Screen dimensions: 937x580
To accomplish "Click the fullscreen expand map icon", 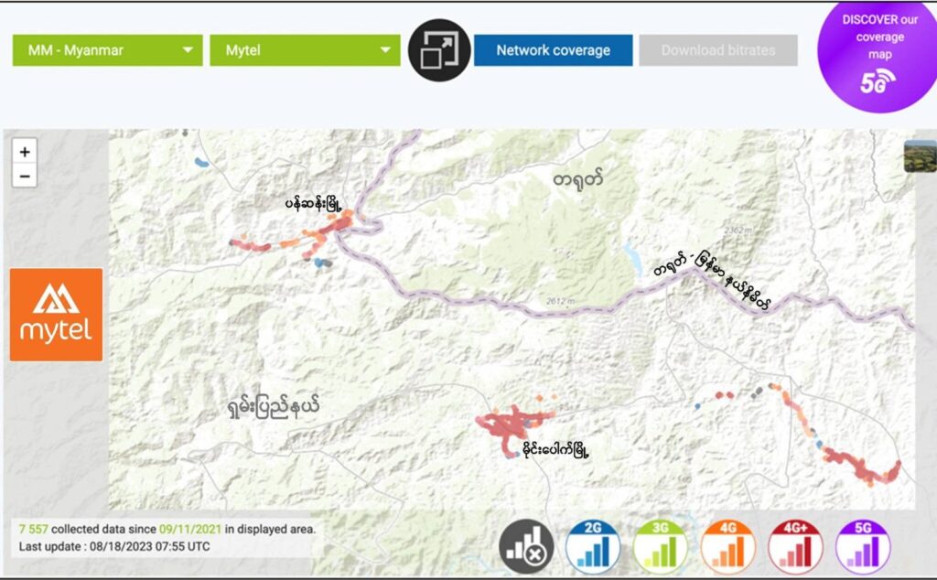I will point(439,50).
